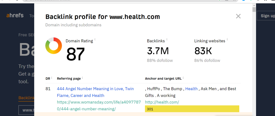
Task: Click the partially hidden URL input field
Action: [x=26, y=110]
